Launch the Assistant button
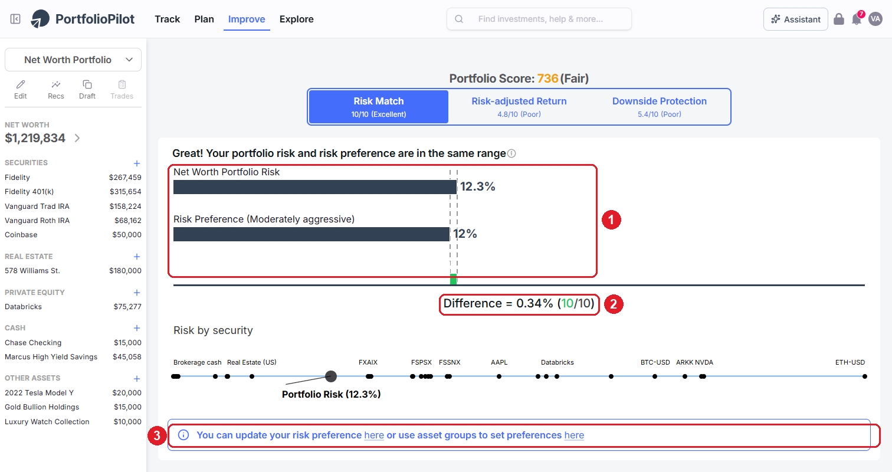Viewport: 892px width, 472px height. tap(796, 19)
